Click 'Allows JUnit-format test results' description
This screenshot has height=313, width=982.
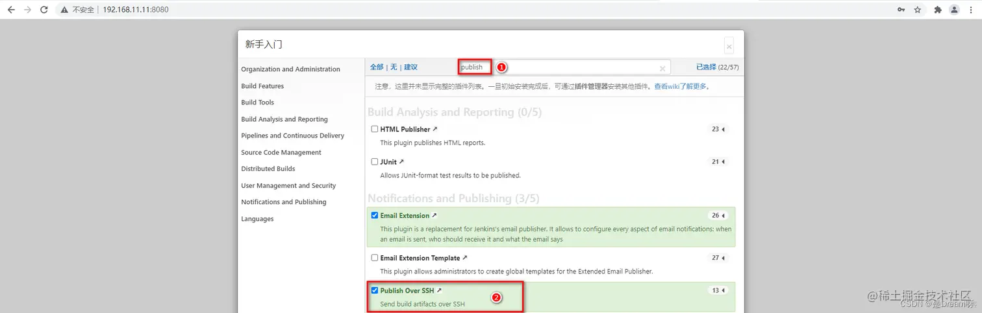pos(450,175)
